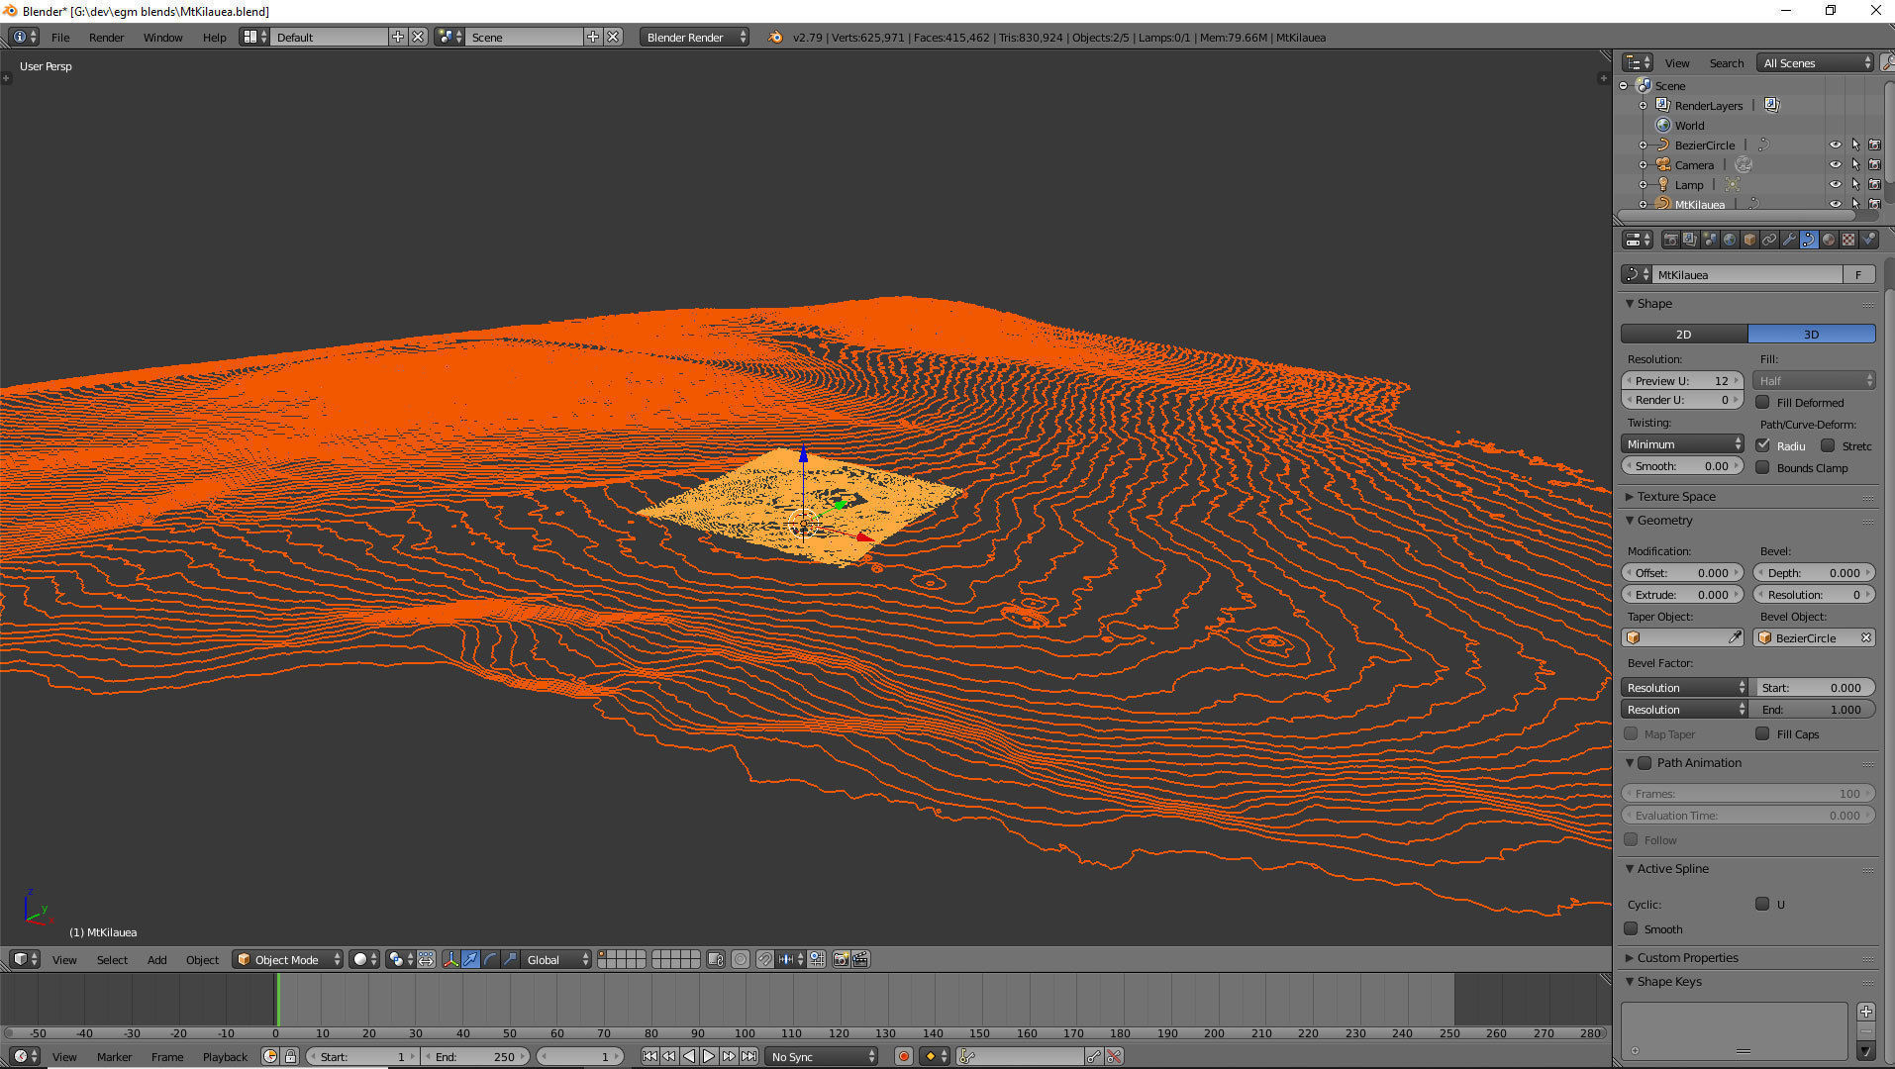Open the Curve Data properties tab
This screenshot has width=1895, height=1069.
pos(1809,240)
